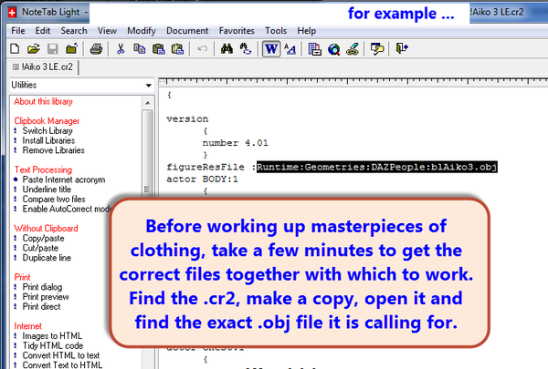This screenshot has height=369, width=548.
Task: Click the Clipbook Manager heading
Action: tap(47, 121)
